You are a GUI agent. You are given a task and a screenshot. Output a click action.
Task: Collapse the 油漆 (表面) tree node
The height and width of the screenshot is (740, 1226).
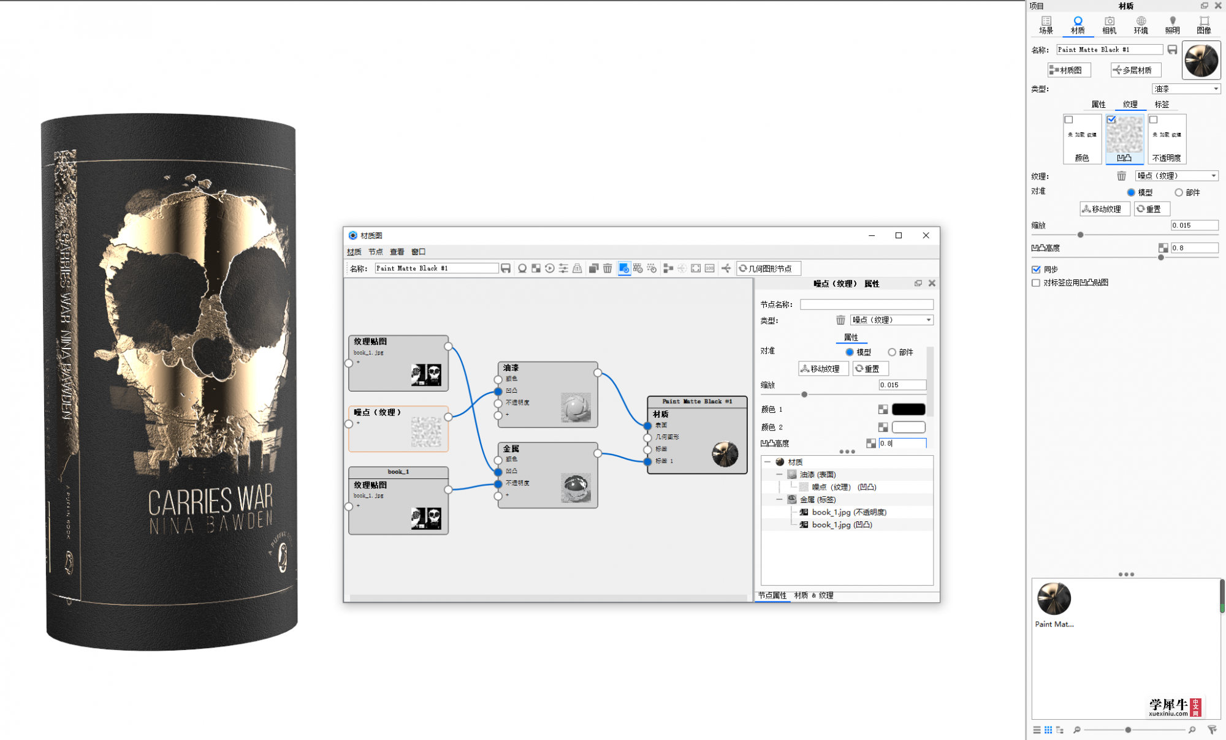pyautogui.click(x=779, y=474)
